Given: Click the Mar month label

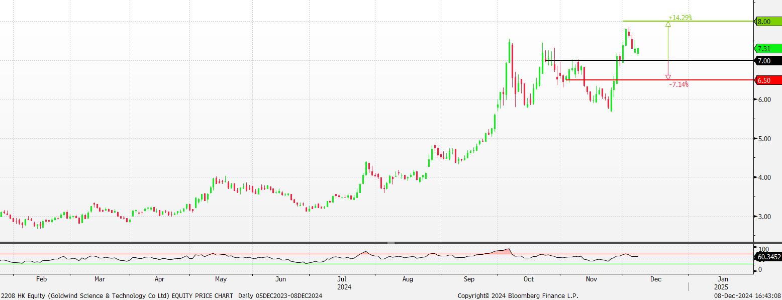Looking at the screenshot, I should [100, 279].
